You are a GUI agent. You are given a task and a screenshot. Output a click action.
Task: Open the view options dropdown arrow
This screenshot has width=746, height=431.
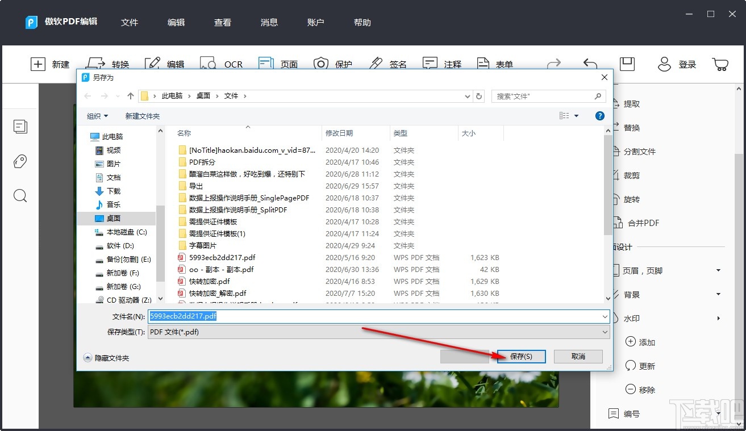pyautogui.click(x=576, y=116)
